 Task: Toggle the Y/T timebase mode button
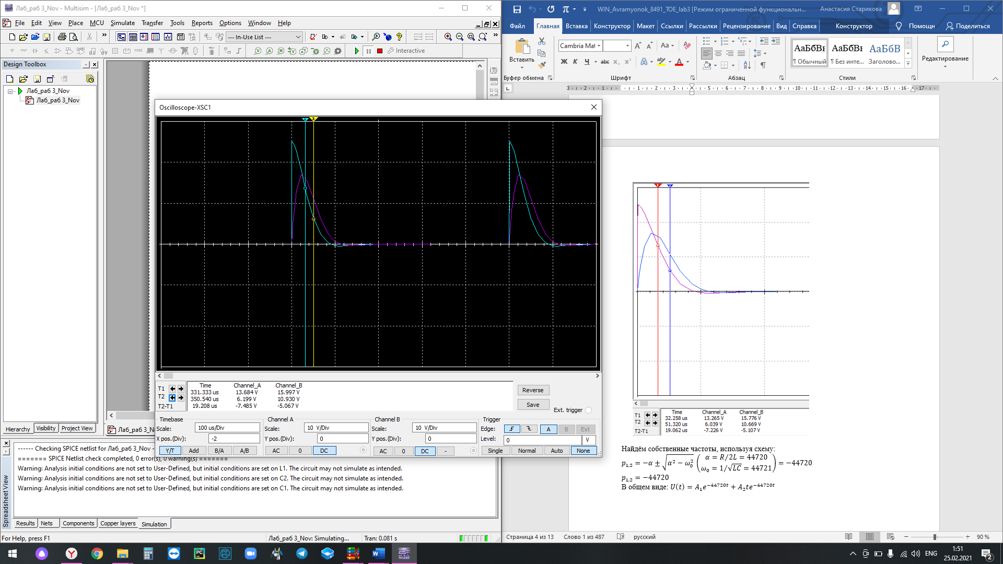170,451
